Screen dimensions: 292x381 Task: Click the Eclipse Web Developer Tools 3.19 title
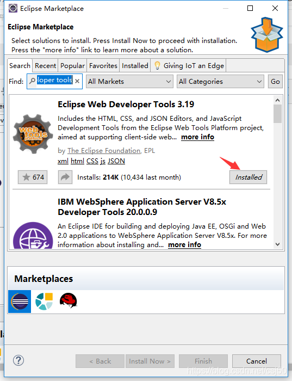[x=126, y=105]
